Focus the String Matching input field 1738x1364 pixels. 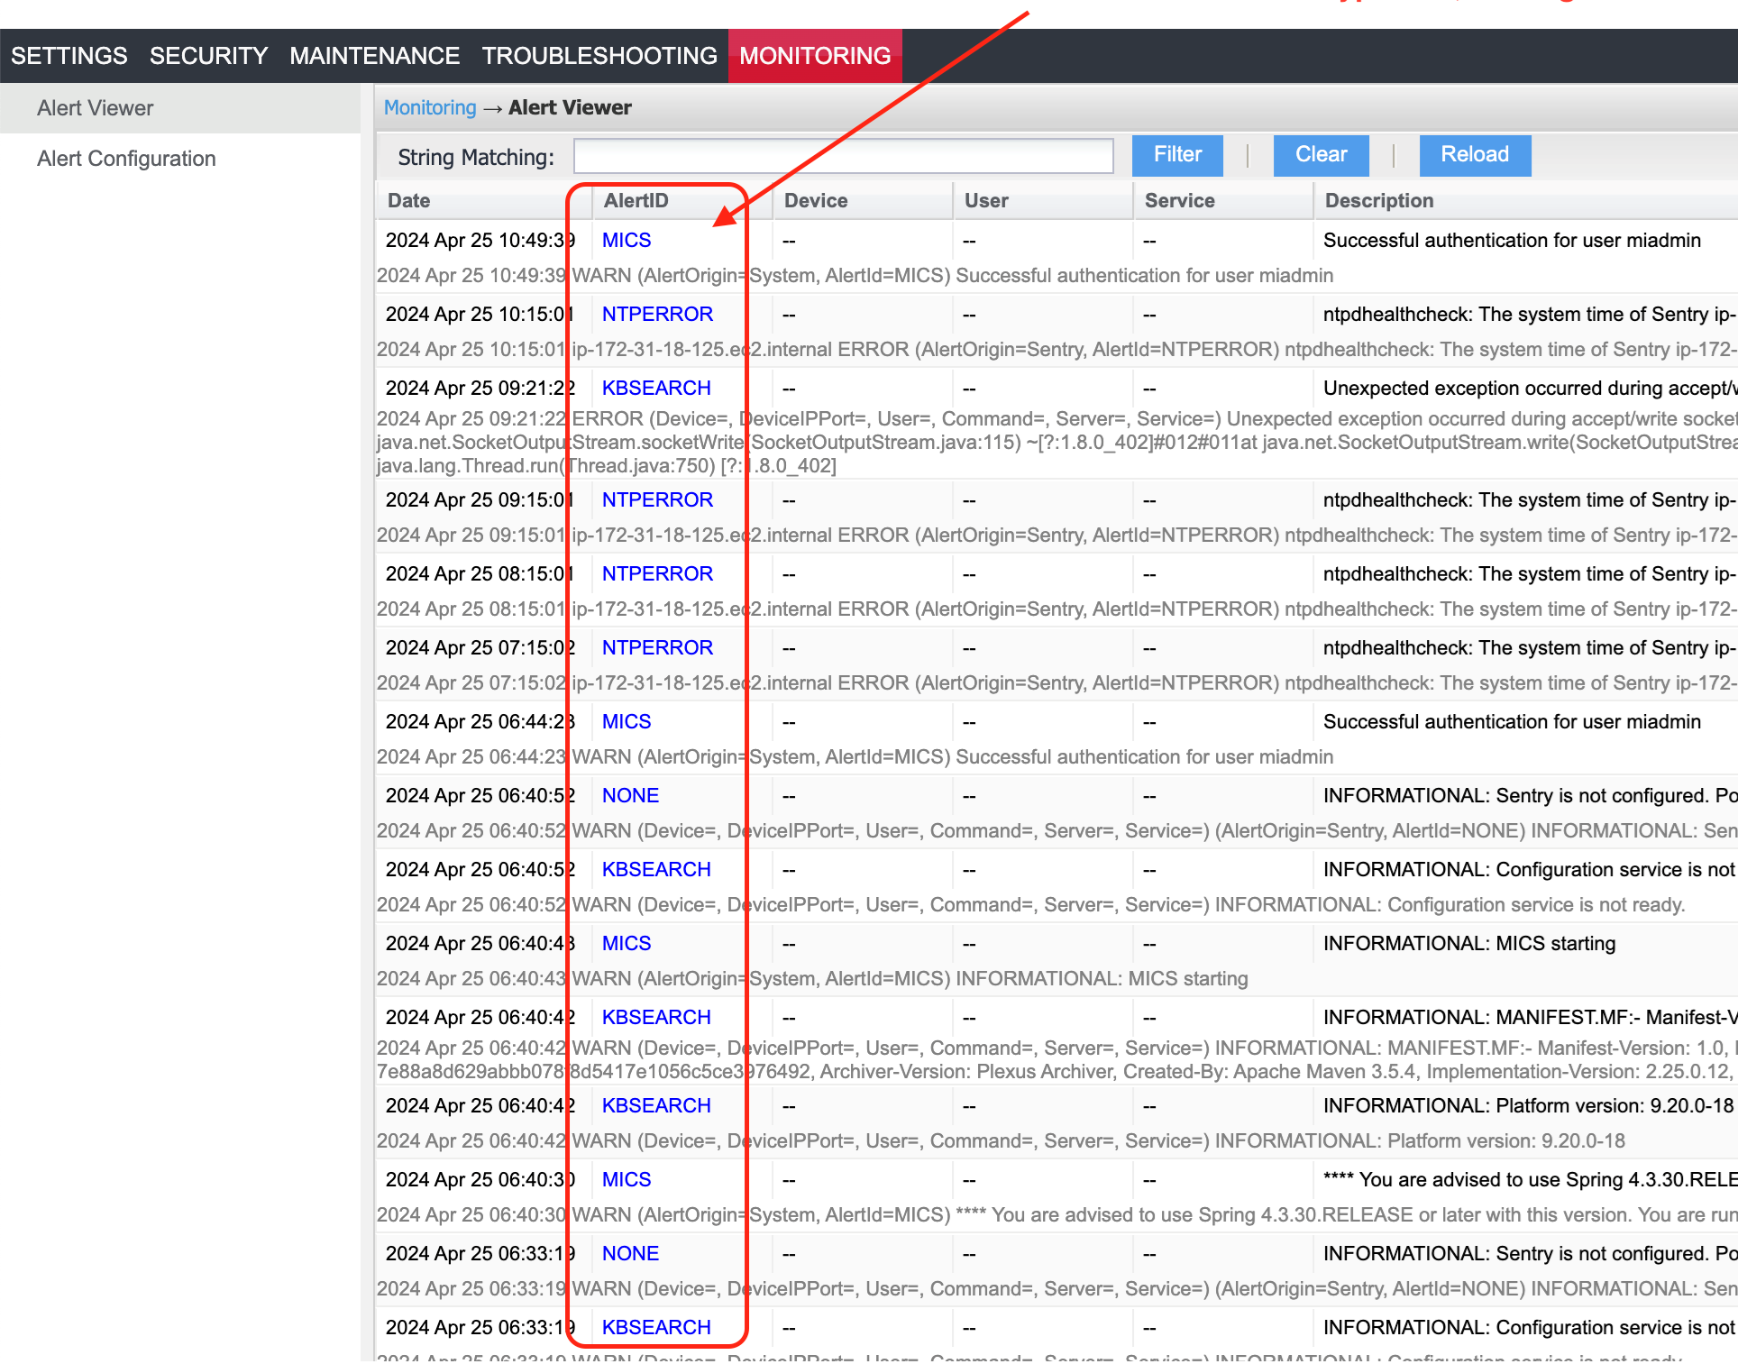[843, 156]
